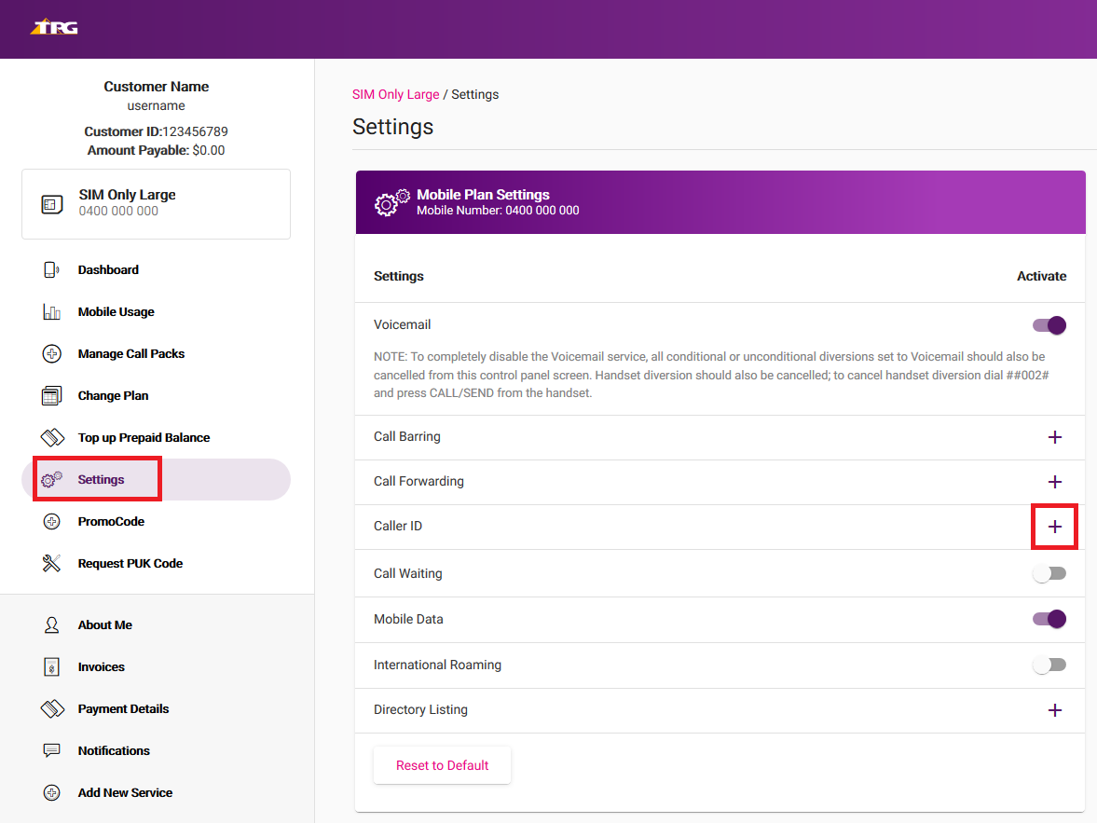The height and width of the screenshot is (823, 1097).
Task: Open the SIM Only Large breadcrumb link
Action: point(395,94)
